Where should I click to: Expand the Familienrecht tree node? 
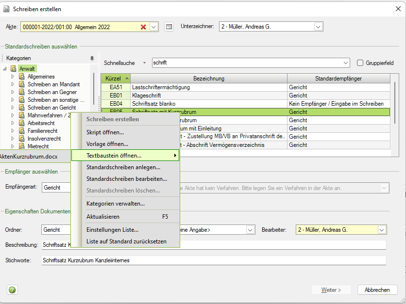[13, 131]
